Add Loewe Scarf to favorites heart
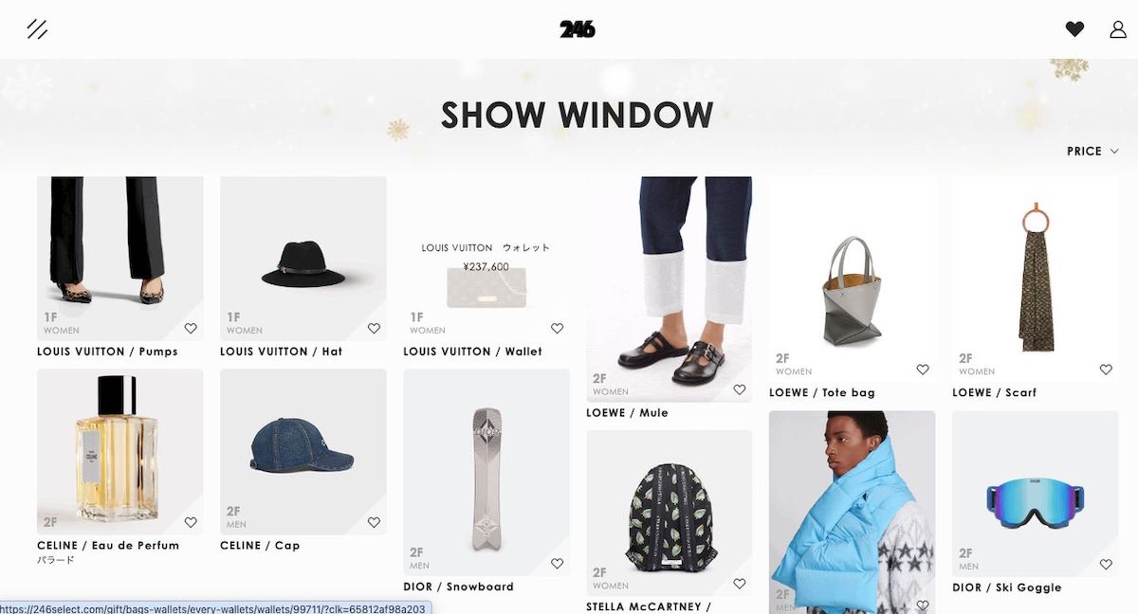 (1106, 370)
